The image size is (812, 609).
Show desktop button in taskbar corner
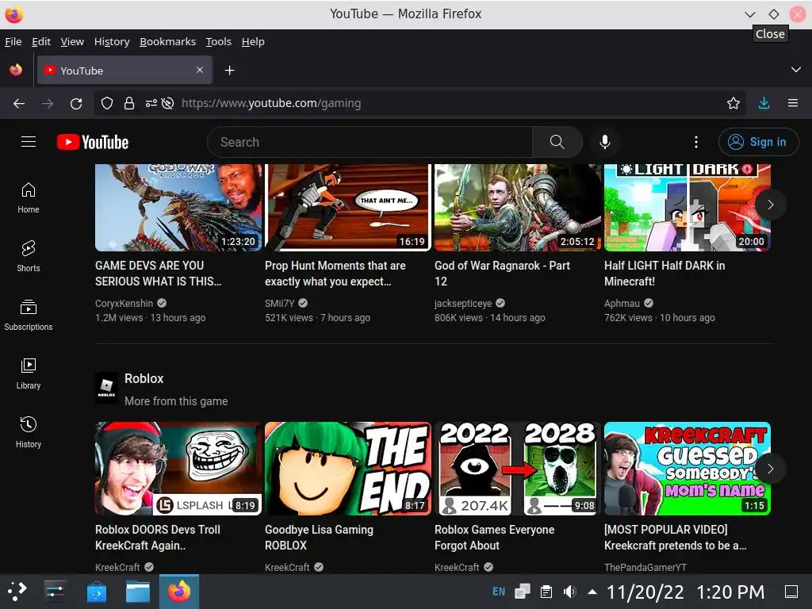tap(791, 592)
